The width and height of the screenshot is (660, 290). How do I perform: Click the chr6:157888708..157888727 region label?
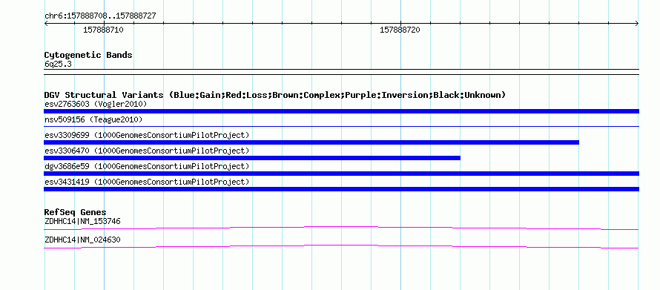[100, 16]
